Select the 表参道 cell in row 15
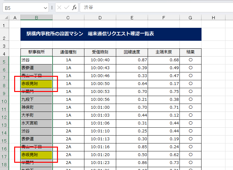Screen dimensions: 233x170 tap(37, 139)
